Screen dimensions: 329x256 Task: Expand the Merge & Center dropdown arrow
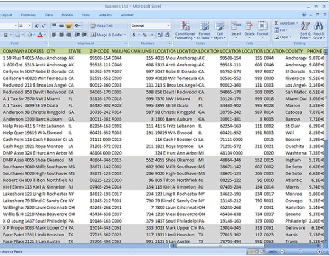tap(125, 35)
